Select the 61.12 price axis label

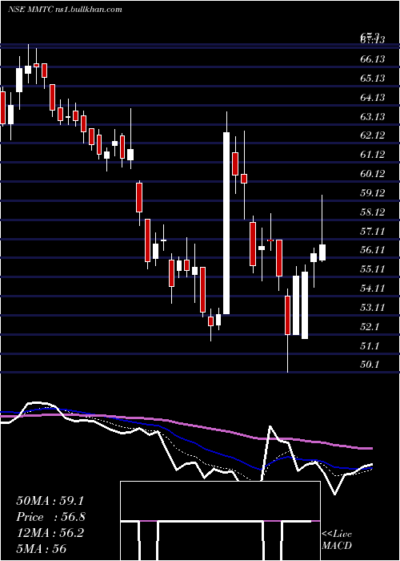tap(373, 155)
